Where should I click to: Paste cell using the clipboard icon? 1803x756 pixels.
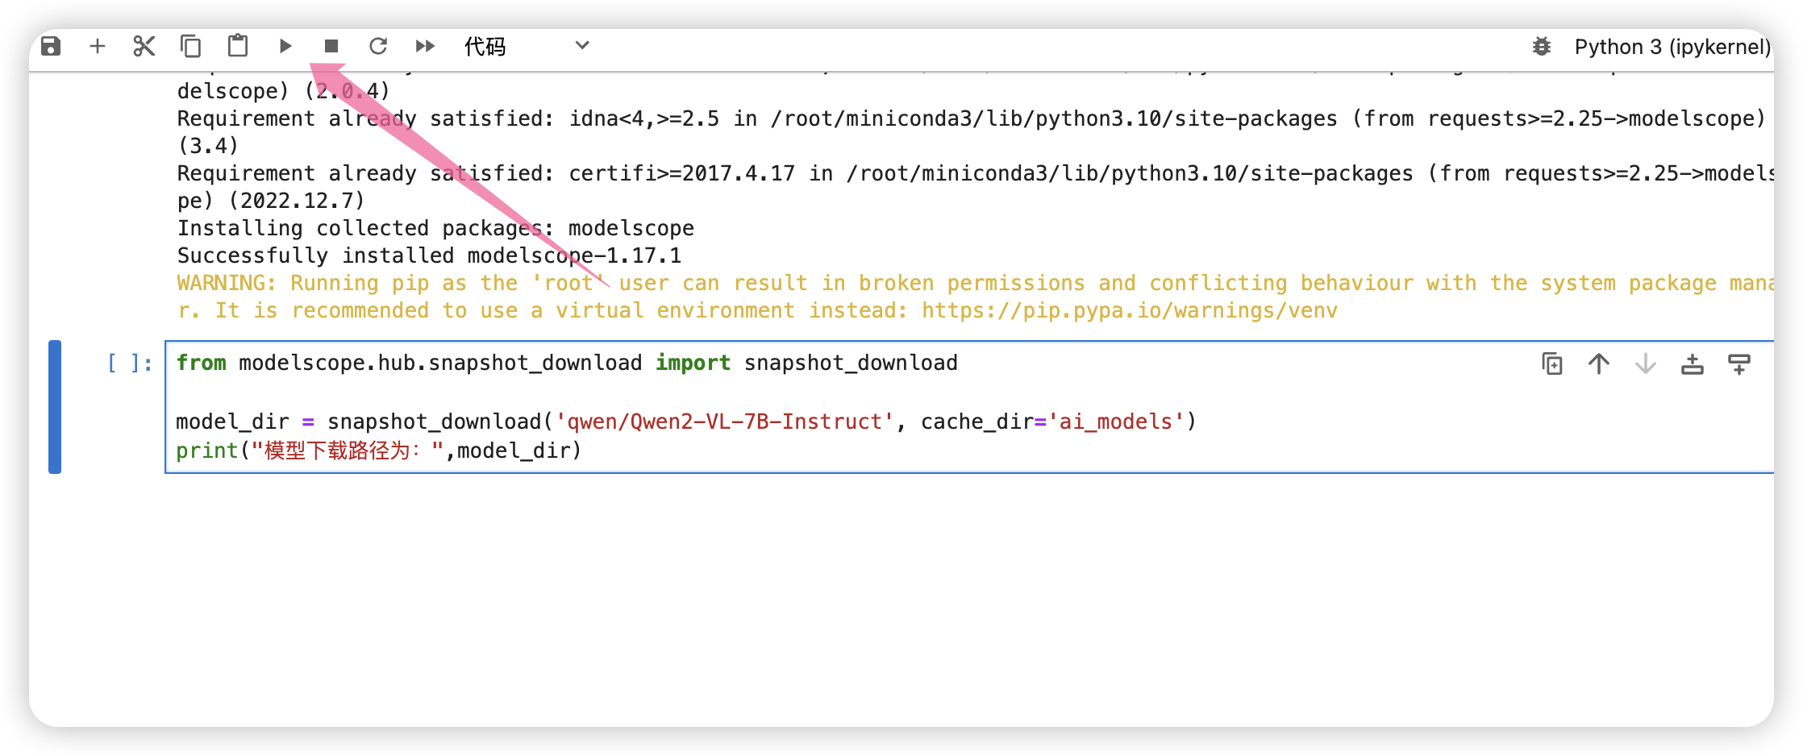click(238, 46)
